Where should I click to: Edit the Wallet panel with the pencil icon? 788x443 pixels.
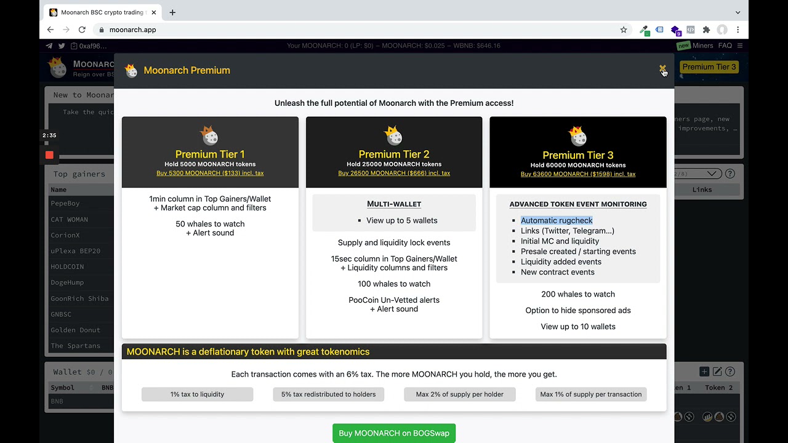click(717, 372)
